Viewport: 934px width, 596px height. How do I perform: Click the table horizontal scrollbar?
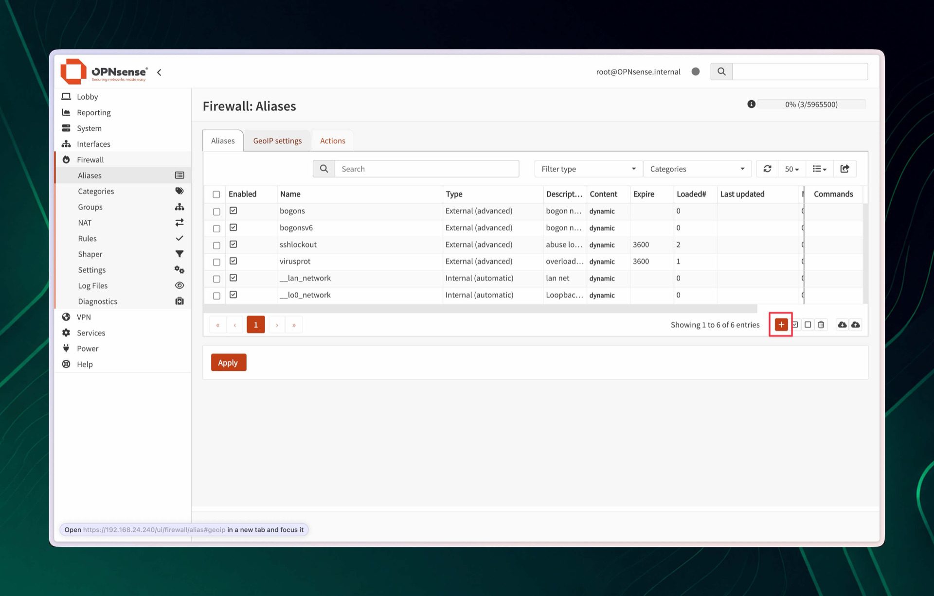point(481,309)
